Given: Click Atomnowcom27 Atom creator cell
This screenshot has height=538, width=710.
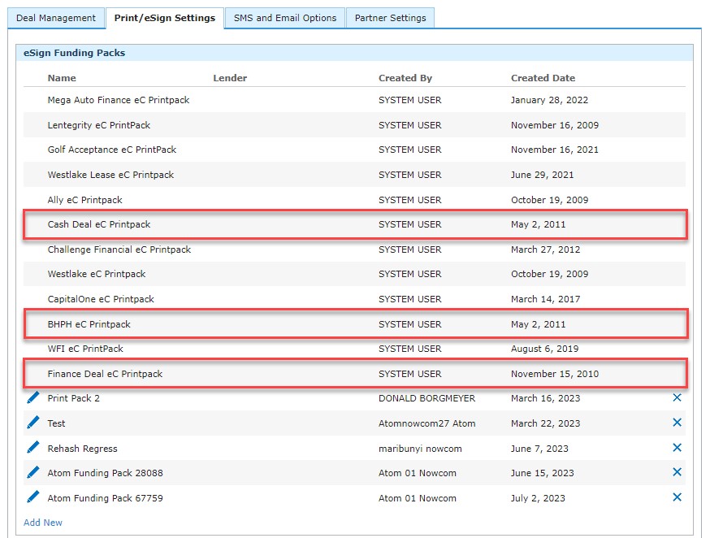Looking at the screenshot, I should tap(427, 423).
